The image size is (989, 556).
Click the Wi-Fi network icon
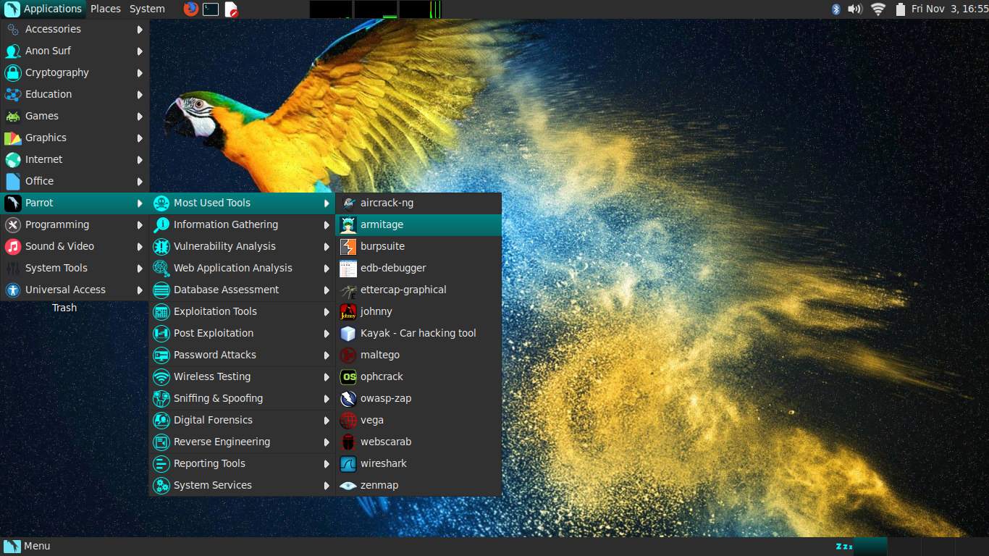[878, 9]
